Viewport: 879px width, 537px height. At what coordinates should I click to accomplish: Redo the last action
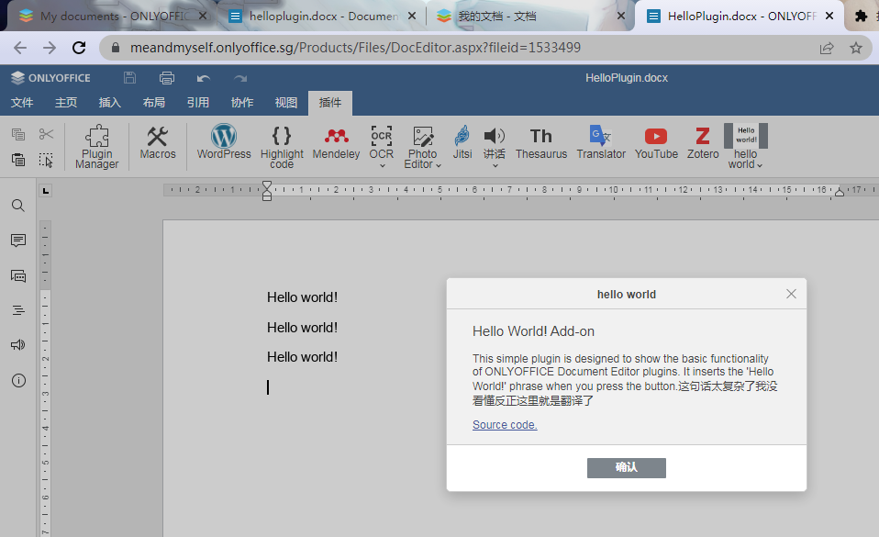pyautogui.click(x=240, y=79)
